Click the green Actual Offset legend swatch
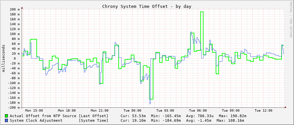Viewport: 294px width, 125px height. coord(6,116)
